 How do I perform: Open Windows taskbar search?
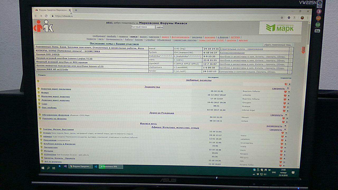tap(48, 168)
